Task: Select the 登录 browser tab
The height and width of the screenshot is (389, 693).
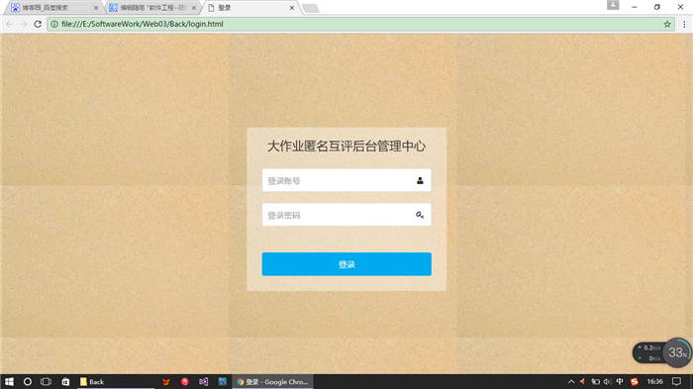Action: click(x=250, y=8)
